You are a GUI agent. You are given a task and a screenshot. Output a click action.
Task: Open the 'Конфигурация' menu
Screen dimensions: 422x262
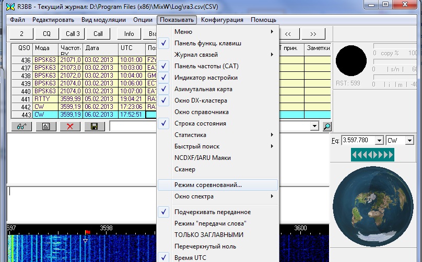222,20
